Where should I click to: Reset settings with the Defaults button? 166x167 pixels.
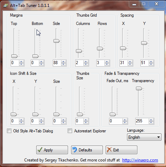(x=87, y=150)
